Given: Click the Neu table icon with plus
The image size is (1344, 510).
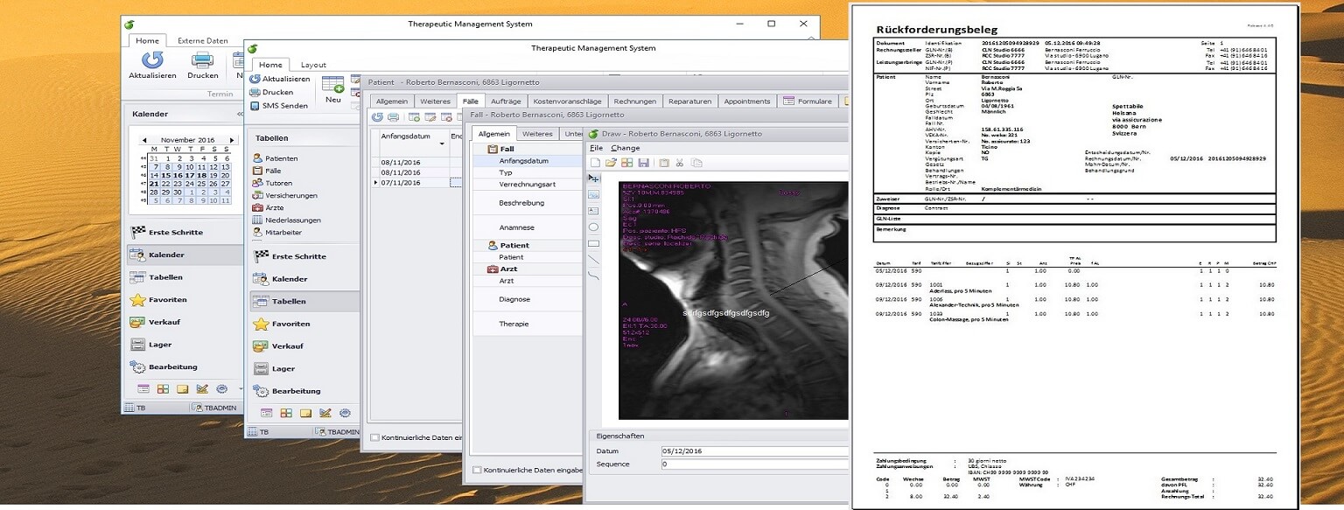Looking at the screenshot, I should click(x=332, y=85).
